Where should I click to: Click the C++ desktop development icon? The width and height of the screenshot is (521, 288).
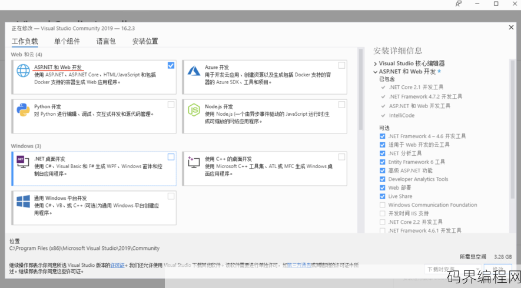(x=194, y=162)
